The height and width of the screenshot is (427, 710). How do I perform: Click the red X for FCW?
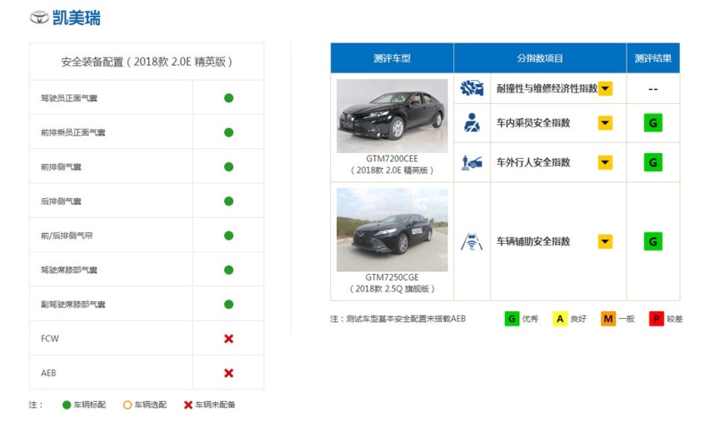coord(228,339)
